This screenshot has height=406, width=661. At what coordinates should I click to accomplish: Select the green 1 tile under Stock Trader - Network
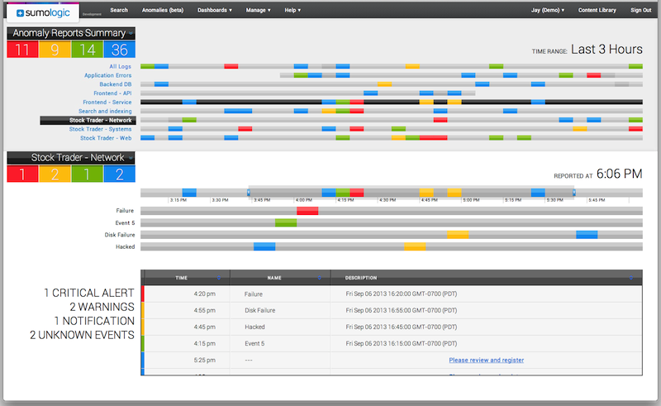88,174
